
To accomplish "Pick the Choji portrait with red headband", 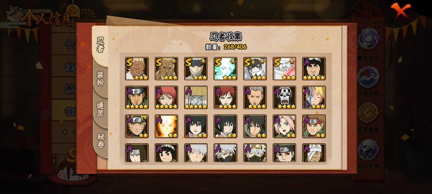I will tap(314, 127).
